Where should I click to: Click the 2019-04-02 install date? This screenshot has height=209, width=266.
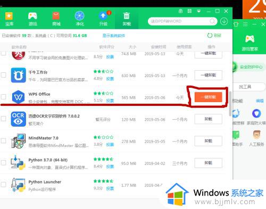[x=155, y=163]
